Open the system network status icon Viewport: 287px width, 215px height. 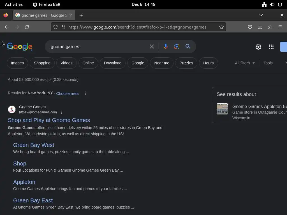pyautogui.click(x=264, y=4)
